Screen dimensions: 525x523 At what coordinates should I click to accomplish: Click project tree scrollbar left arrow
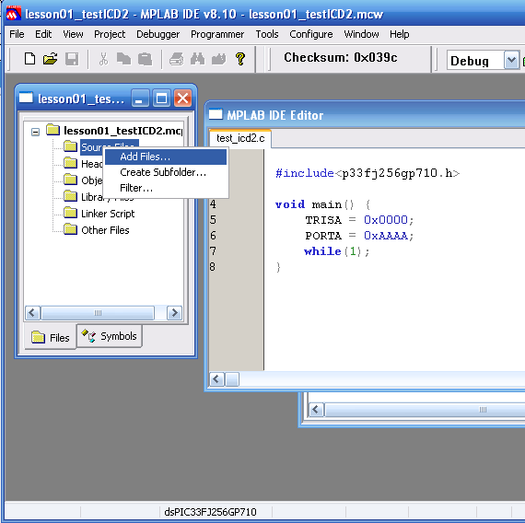point(32,313)
